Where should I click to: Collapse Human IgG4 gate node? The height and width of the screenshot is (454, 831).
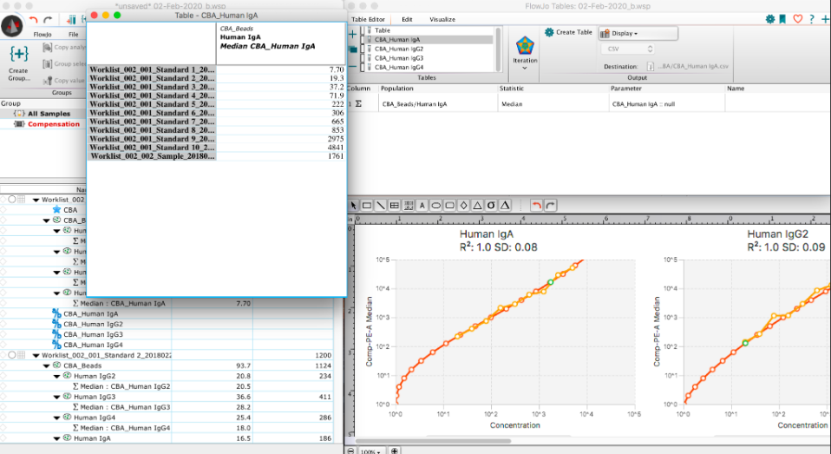click(x=56, y=418)
